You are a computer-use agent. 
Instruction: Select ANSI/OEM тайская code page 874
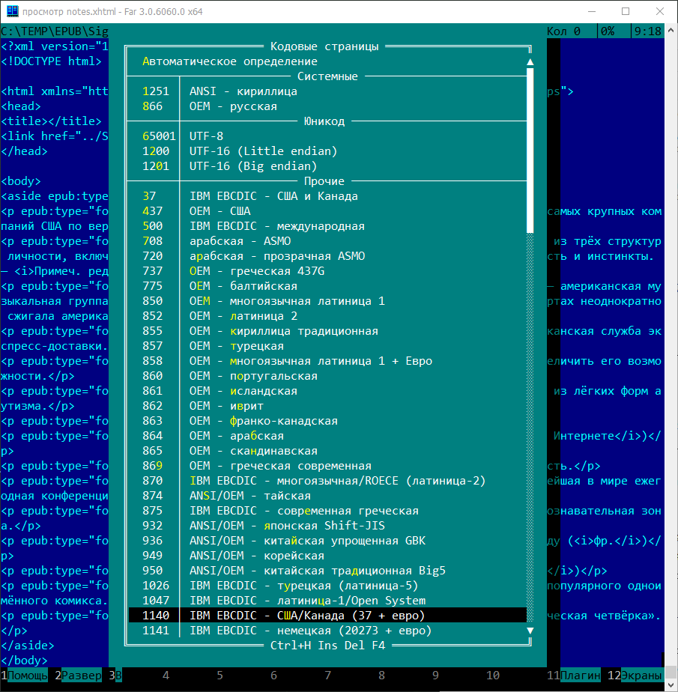(327, 497)
